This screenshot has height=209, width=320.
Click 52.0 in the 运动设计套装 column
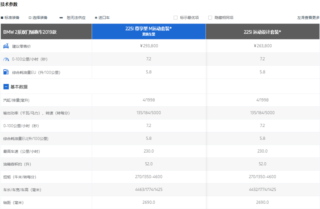coord(263,164)
